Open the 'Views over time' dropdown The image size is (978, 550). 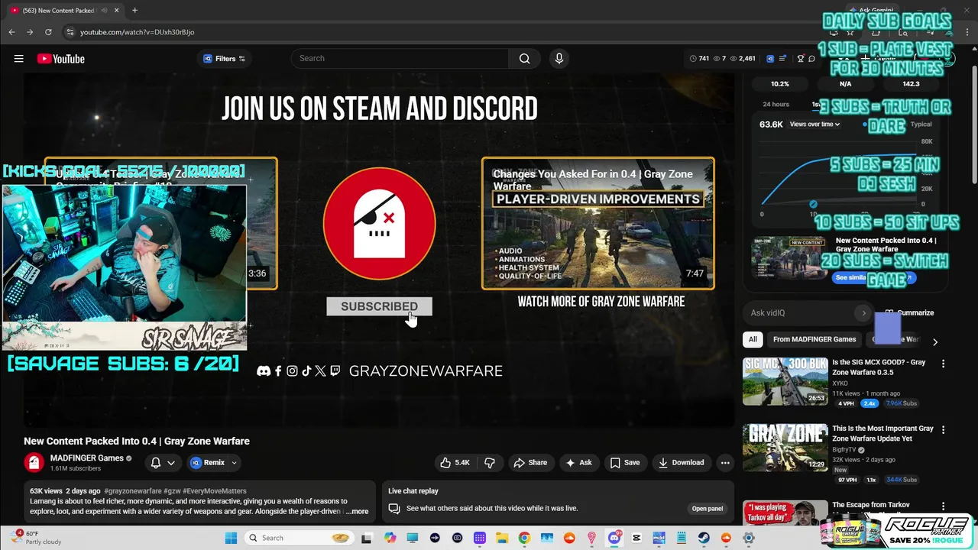(x=814, y=124)
